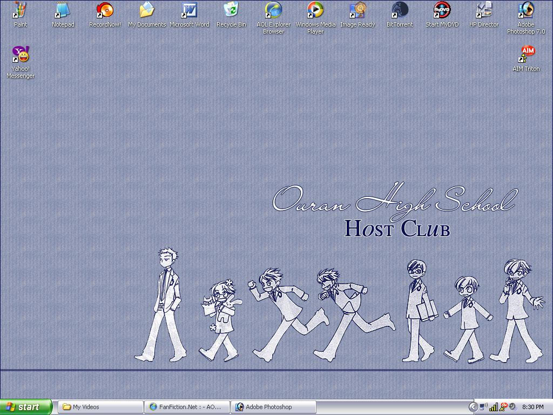Switch to FanFiction.Net AOL taskbar window
The width and height of the screenshot is (553, 415).
pyautogui.click(x=187, y=407)
